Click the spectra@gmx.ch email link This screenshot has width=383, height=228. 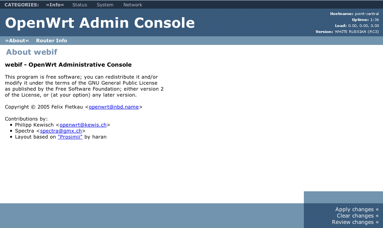click(x=61, y=131)
